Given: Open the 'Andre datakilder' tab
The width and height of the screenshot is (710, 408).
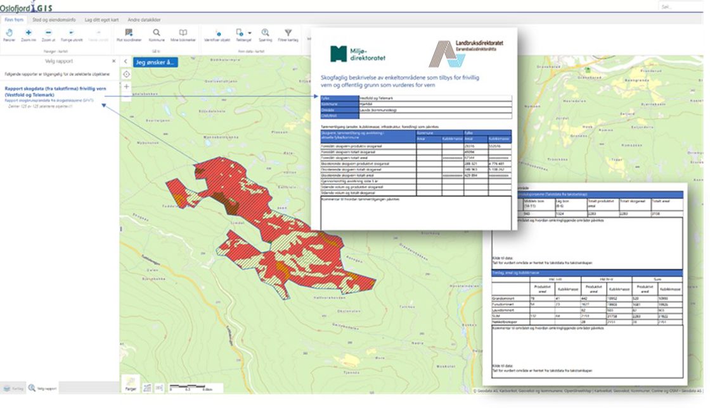Looking at the screenshot, I should tap(145, 20).
